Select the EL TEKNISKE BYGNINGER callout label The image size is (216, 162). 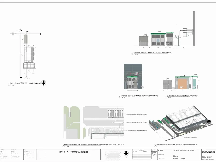190,137
